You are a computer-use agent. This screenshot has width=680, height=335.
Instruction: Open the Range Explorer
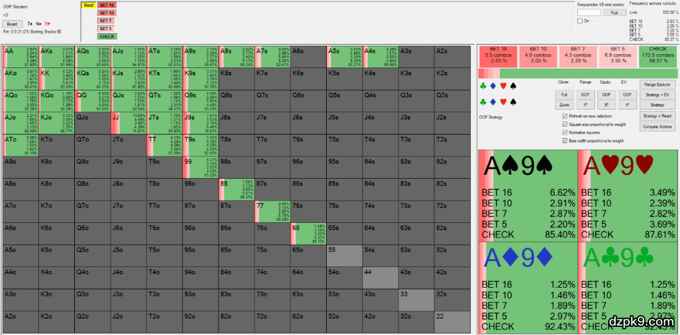click(x=657, y=84)
